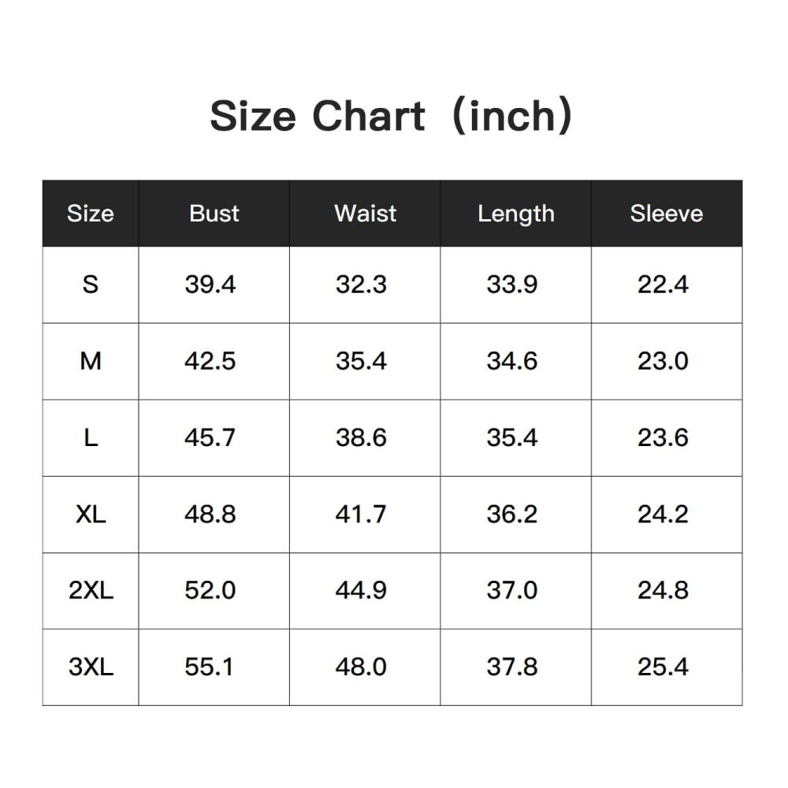This screenshot has width=788, height=788.
Task: Click the 2XL size row label
Action: 91,590
